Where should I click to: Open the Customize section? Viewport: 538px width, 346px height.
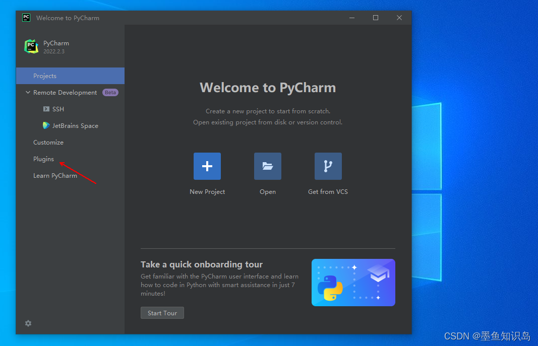[48, 142]
